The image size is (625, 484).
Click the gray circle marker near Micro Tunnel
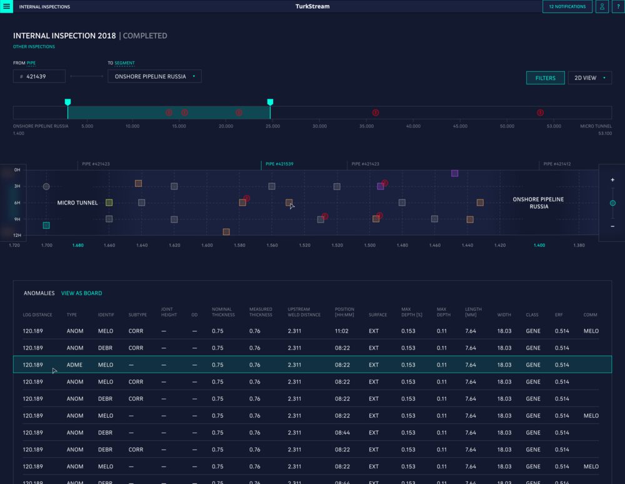pyautogui.click(x=46, y=186)
